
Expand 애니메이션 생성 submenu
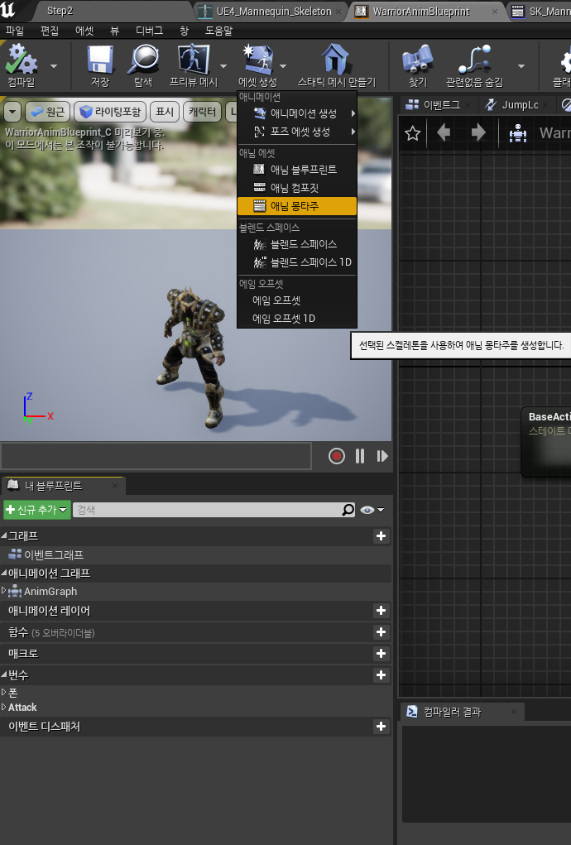pyautogui.click(x=297, y=113)
